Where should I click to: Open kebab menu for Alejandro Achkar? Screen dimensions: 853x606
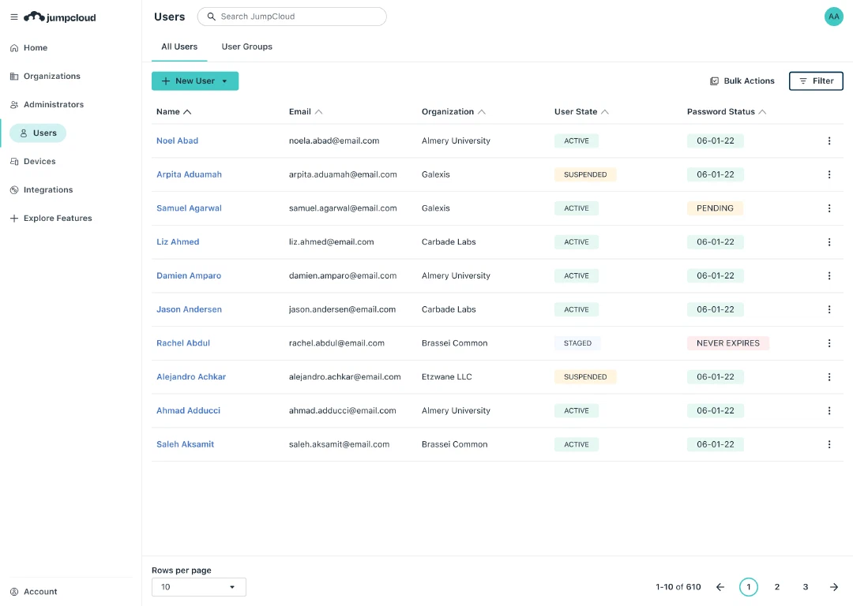click(829, 376)
